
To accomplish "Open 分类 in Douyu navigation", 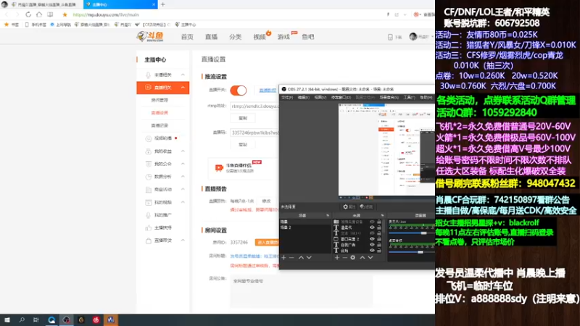I will click(235, 37).
